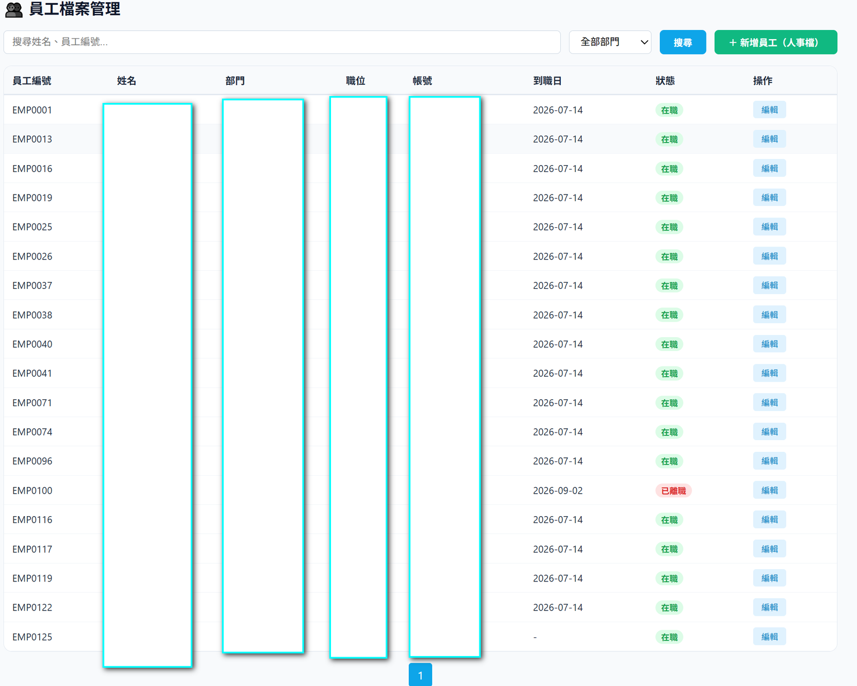
Task: Edit employee EMP0013
Action: [x=769, y=139]
